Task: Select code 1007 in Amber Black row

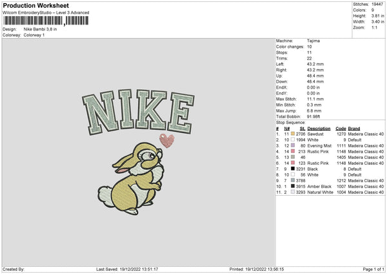Action: (341, 187)
